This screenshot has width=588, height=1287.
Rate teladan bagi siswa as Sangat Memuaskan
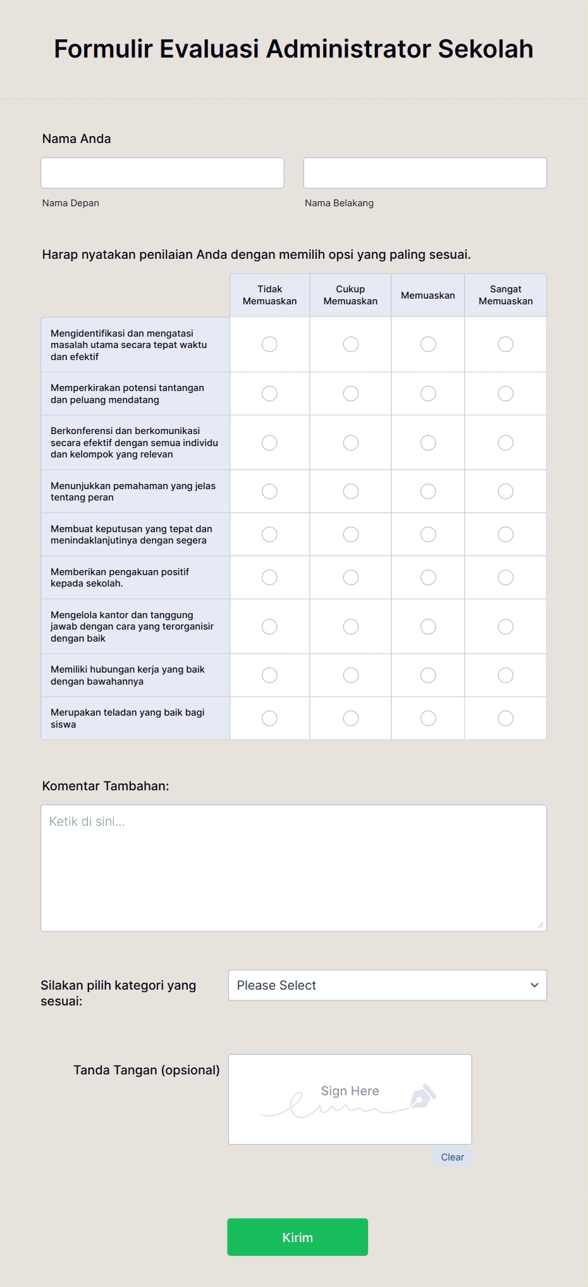[505, 718]
